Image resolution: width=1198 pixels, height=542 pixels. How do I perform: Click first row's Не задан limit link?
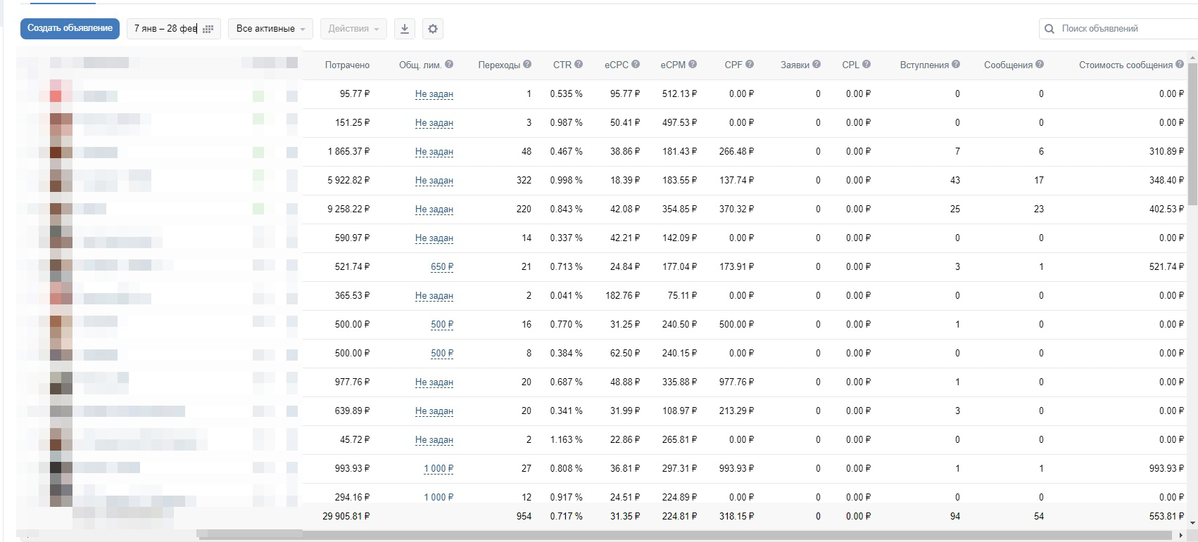[434, 93]
